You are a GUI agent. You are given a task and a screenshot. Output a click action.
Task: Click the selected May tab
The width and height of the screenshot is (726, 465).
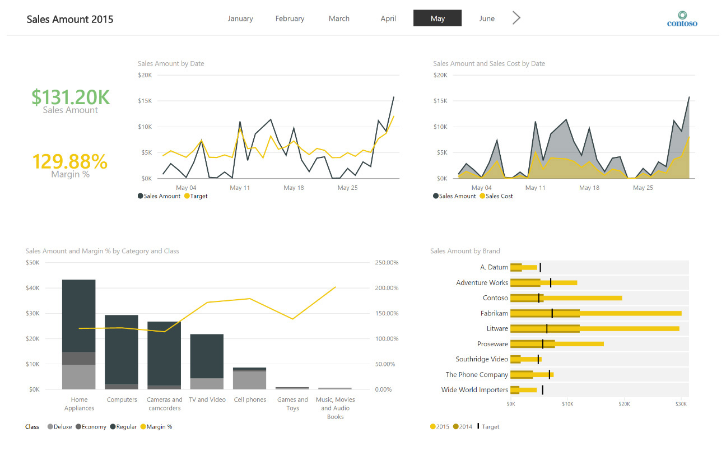pyautogui.click(x=438, y=18)
